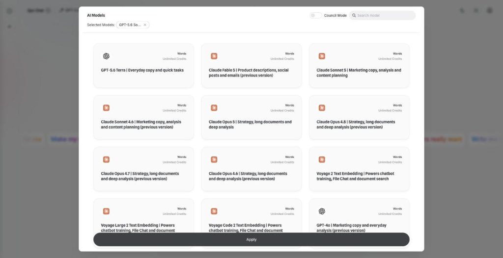Click the Voyage 2 Text Embedding card icon
Image resolution: width=503 pixels, height=258 pixels.
[322, 159]
